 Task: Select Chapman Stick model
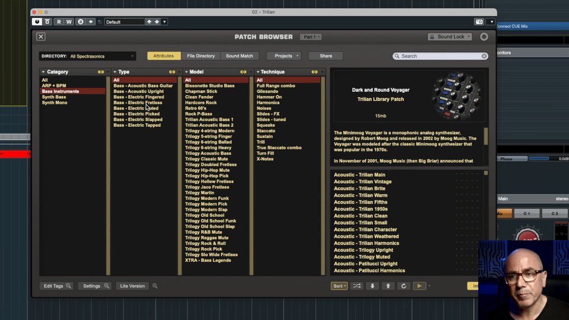[x=201, y=91]
